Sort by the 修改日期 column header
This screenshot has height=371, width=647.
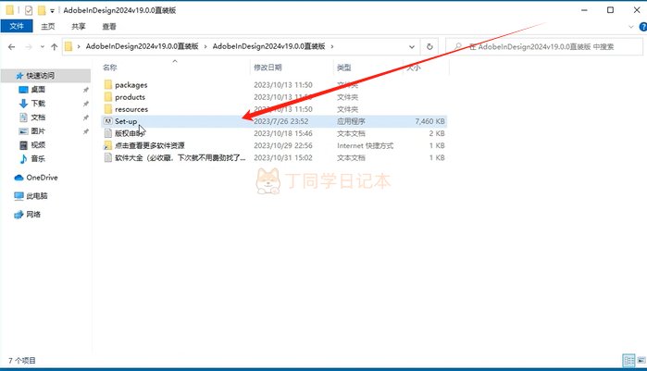tap(268, 68)
